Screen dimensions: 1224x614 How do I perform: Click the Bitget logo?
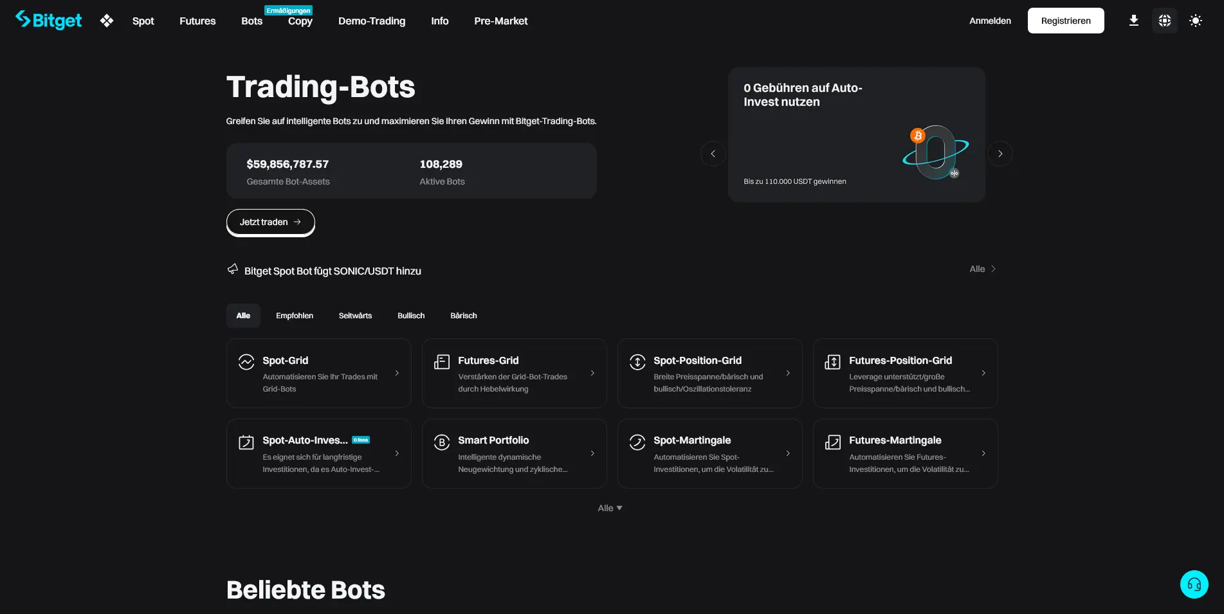[x=49, y=21]
